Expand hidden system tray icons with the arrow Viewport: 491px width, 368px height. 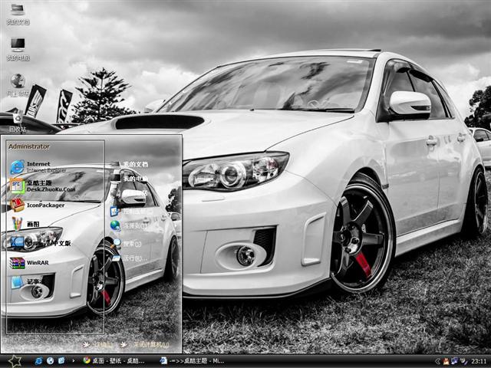(x=437, y=361)
